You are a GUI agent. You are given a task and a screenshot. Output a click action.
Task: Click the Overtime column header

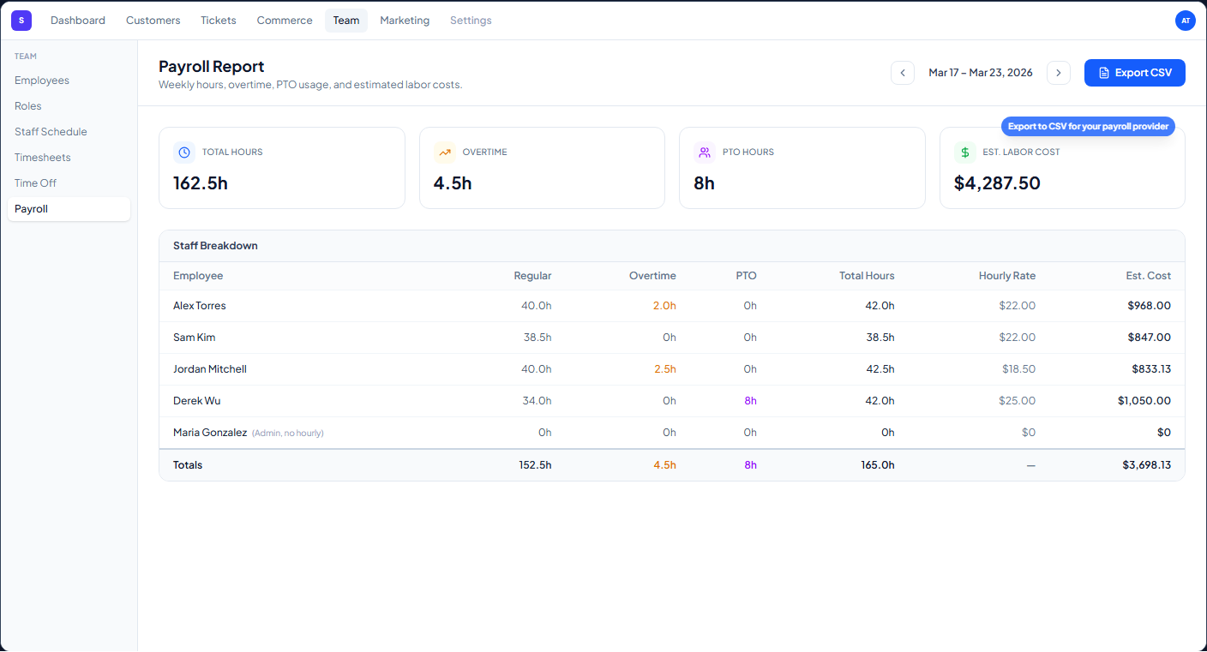pyautogui.click(x=652, y=276)
